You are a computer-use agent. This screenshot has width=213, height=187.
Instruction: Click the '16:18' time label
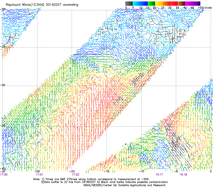183,175
